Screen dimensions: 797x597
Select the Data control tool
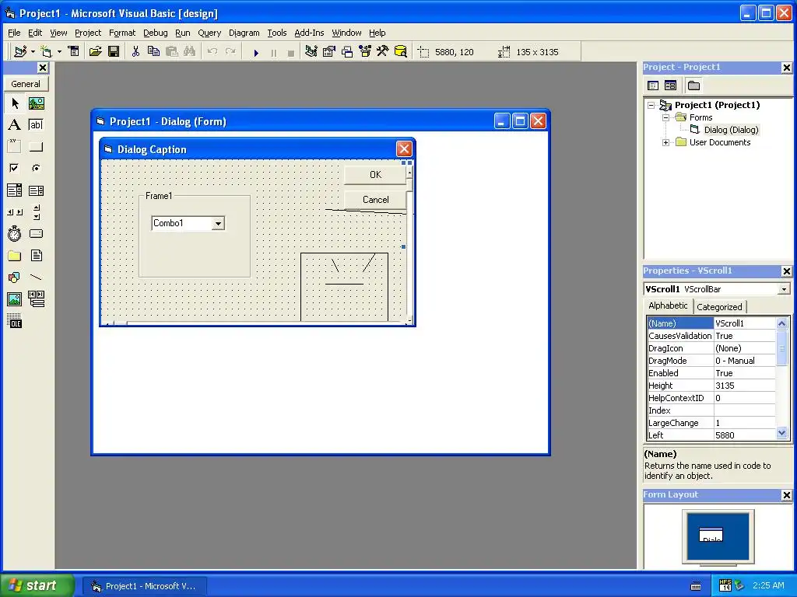point(36,299)
